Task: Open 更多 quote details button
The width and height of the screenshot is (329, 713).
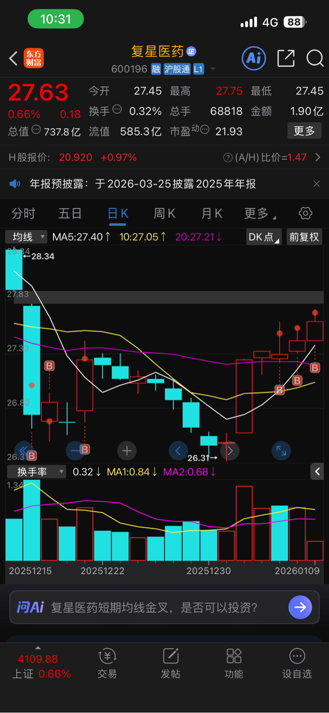Action: [x=304, y=131]
